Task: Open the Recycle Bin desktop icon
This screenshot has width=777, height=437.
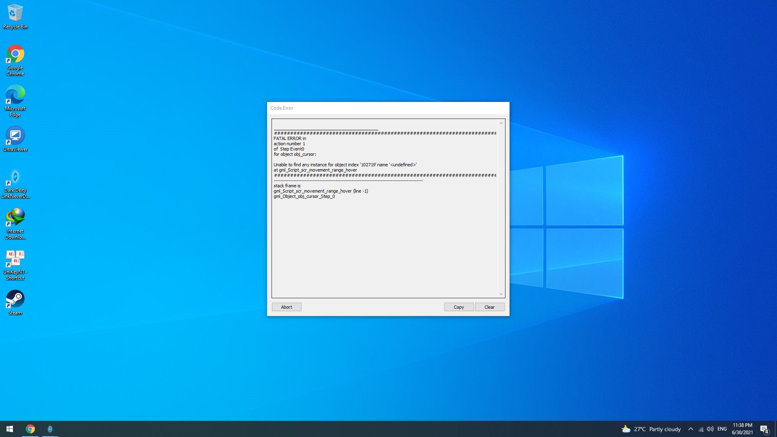Action: (15, 14)
